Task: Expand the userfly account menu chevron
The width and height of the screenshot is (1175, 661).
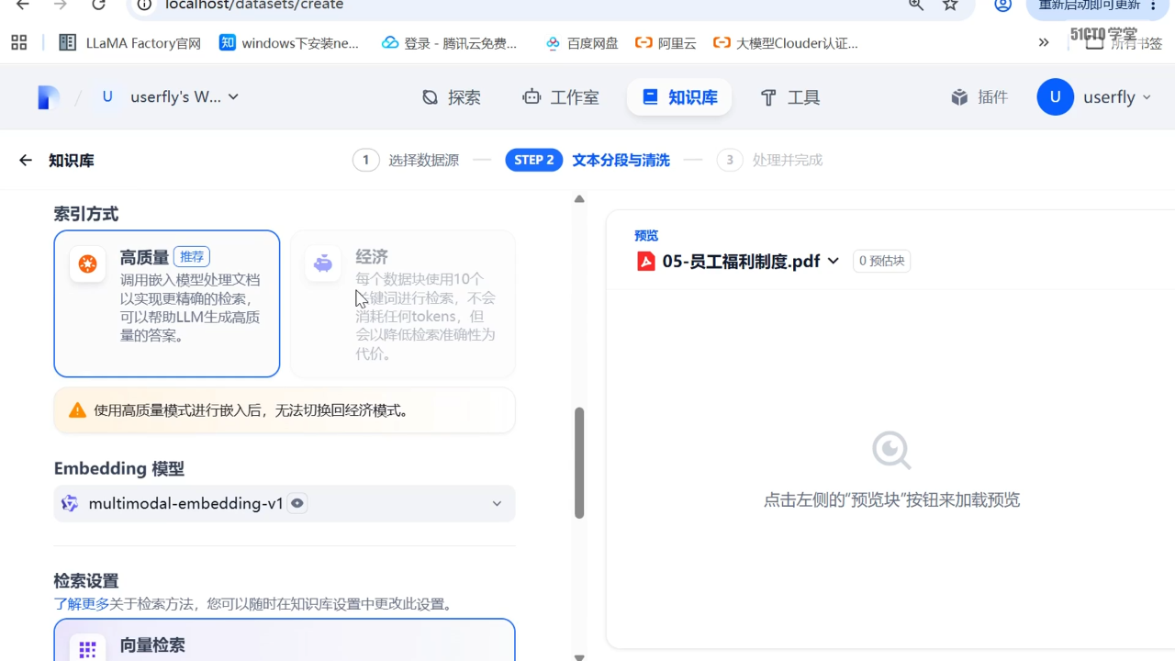Action: coord(1147,97)
